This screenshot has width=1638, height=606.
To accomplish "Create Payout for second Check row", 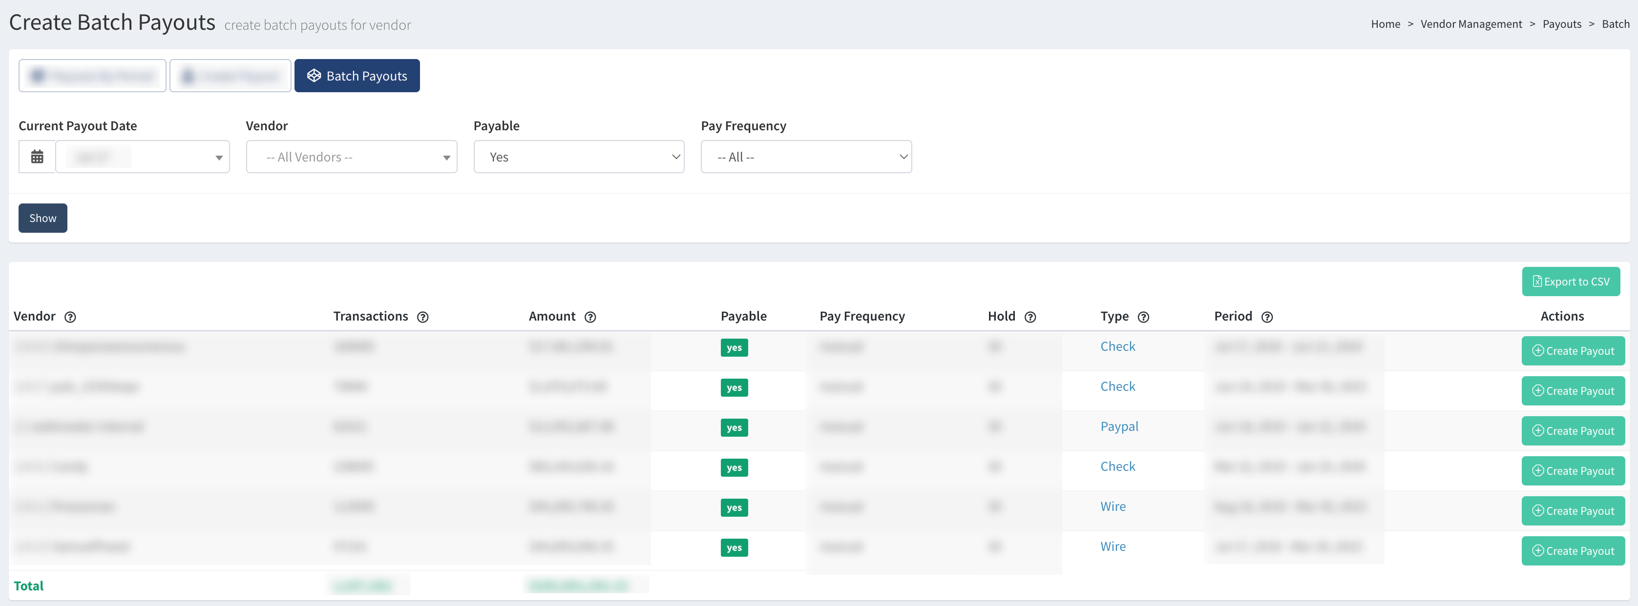I will click(x=1573, y=391).
